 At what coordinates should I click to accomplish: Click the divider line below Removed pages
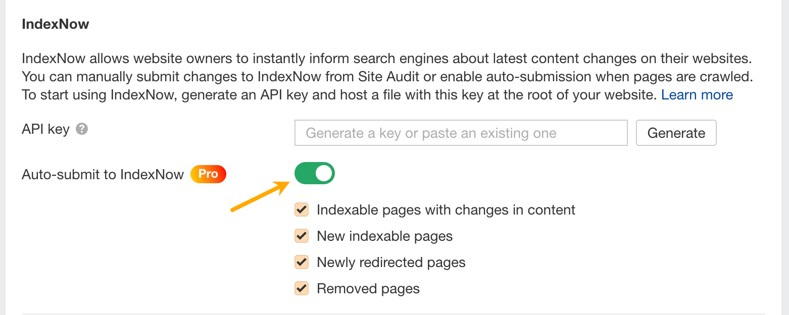tap(394, 313)
